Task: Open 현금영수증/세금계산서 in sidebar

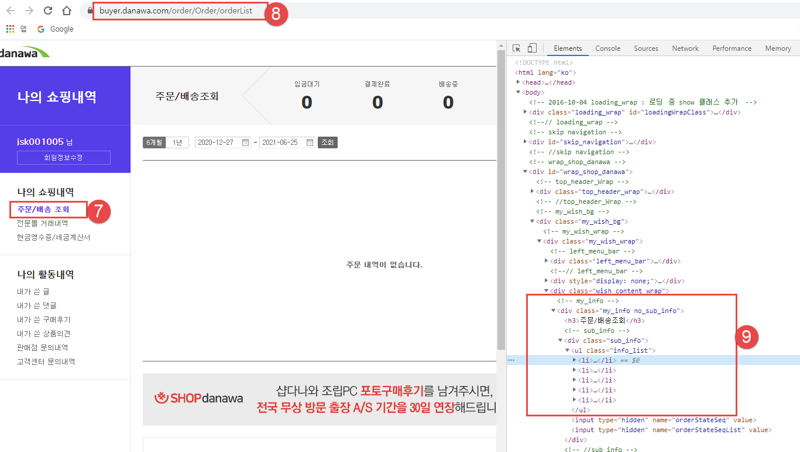Action: [x=54, y=237]
